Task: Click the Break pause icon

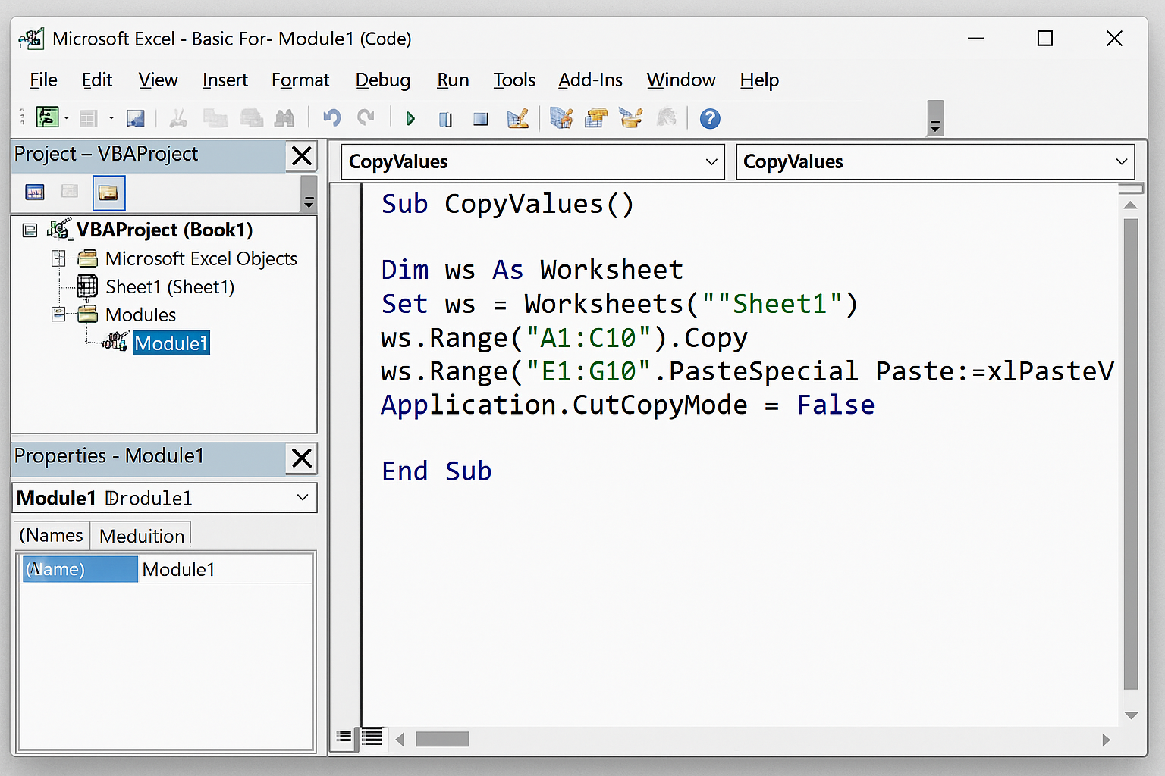Action: point(446,119)
